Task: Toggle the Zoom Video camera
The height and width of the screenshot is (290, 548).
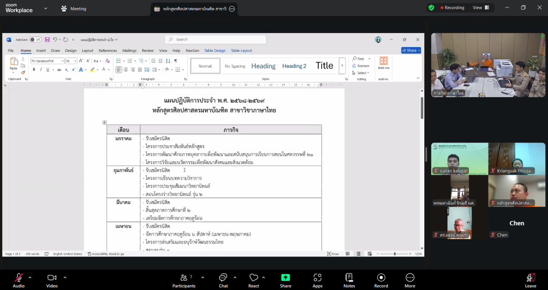Action: tap(52, 280)
